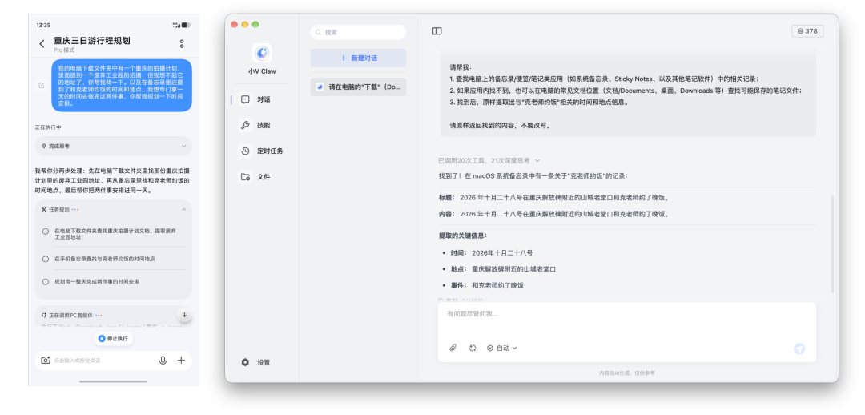This screenshot has width=865, height=415.
Task: Open the 技能 sidebar tab
Action: 262,125
